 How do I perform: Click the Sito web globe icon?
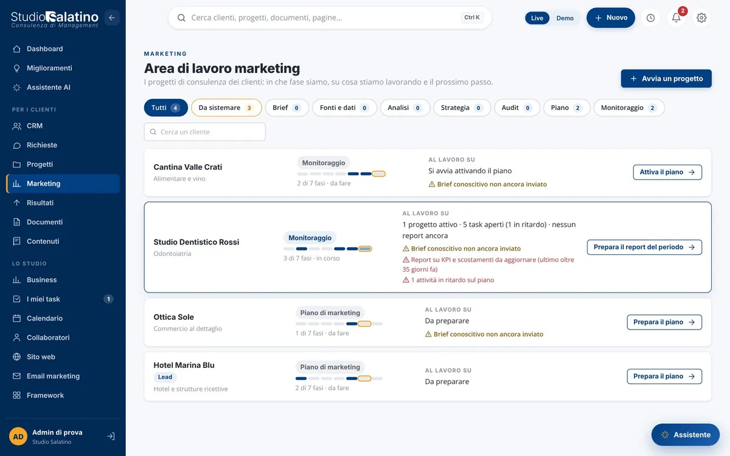(x=17, y=357)
